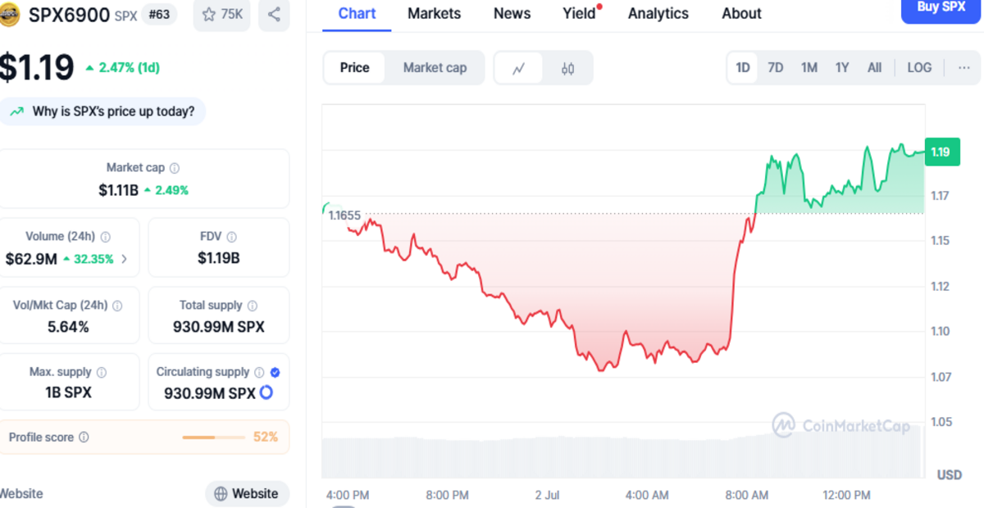
Task: Click the $1.11B market cap value
Action: tap(118, 190)
